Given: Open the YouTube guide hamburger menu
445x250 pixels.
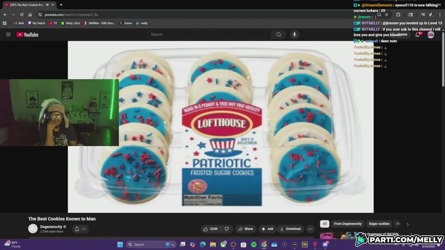Looking at the screenshot, I should pyautogui.click(x=8, y=34).
